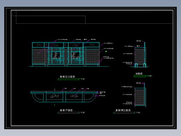181x136 pixels.
Task: Select the green scale bar under 景墙2平面图
Action: click(x=69, y=113)
